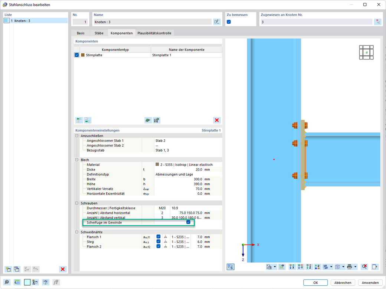The width and height of the screenshot is (386, 289).
Task: Click the show dimensions visibility icon
Action: [282, 267]
